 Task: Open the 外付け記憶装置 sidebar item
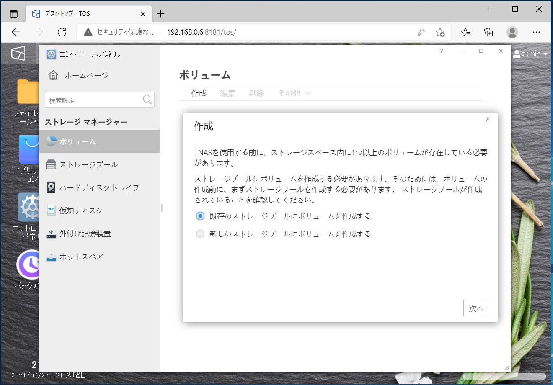pos(100,234)
